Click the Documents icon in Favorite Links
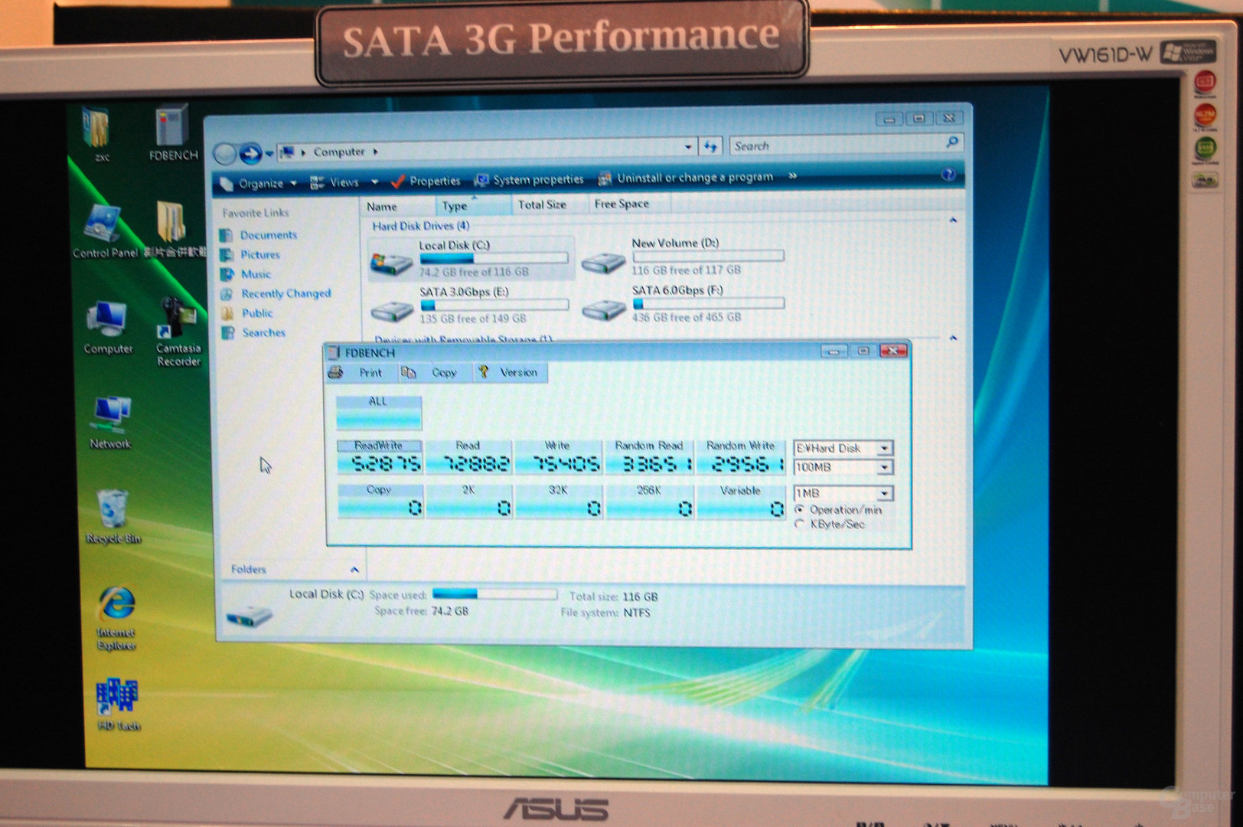Image resolution: width=1243 pixels, height=827 pixels. click(227, 235)
